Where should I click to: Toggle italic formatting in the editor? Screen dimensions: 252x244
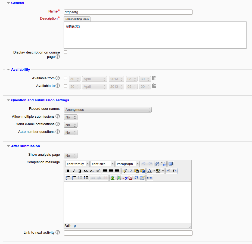coord(74,171)
